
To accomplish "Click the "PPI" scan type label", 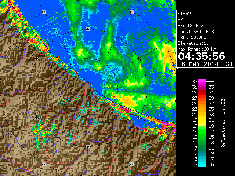I will [x=181, y=20].
